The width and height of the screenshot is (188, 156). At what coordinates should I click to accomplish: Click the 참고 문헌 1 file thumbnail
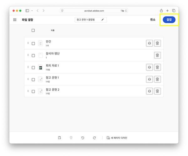click(41, 79)
